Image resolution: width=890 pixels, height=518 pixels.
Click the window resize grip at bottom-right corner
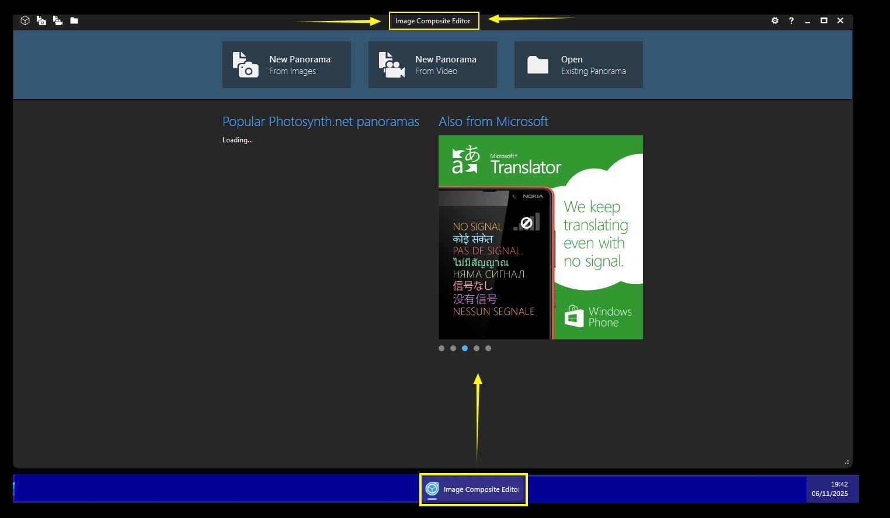[x=847, y=462]
